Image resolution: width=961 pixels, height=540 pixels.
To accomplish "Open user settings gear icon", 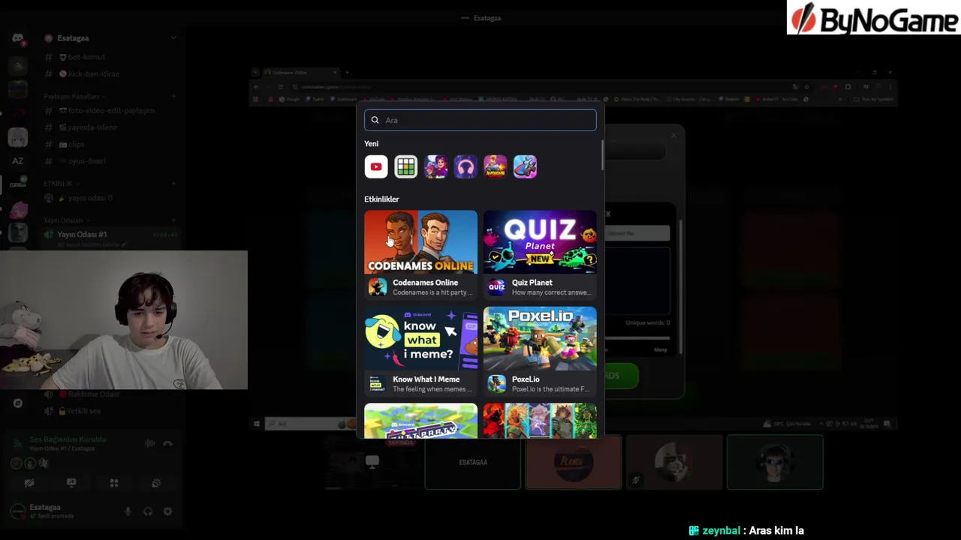I will click(167, 511).
